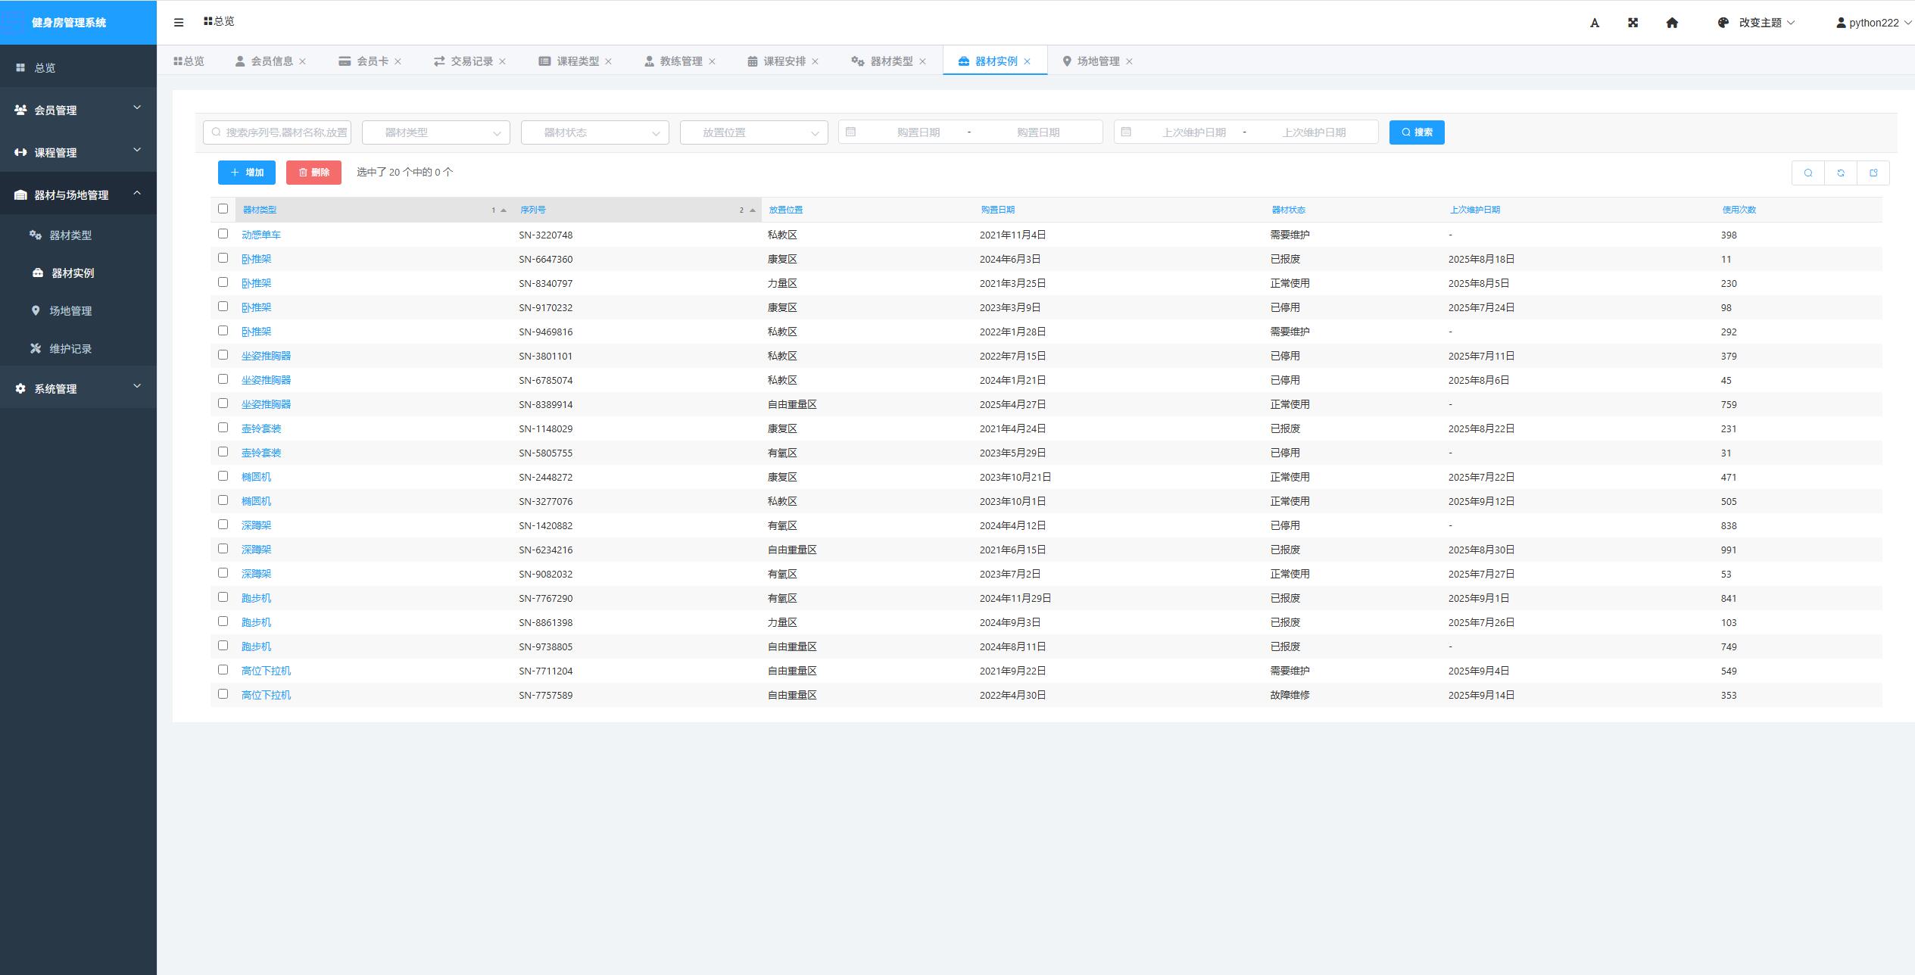Switch to the 场地管理 tab
1915x975 pixels.
click(x=1097, y=61)
